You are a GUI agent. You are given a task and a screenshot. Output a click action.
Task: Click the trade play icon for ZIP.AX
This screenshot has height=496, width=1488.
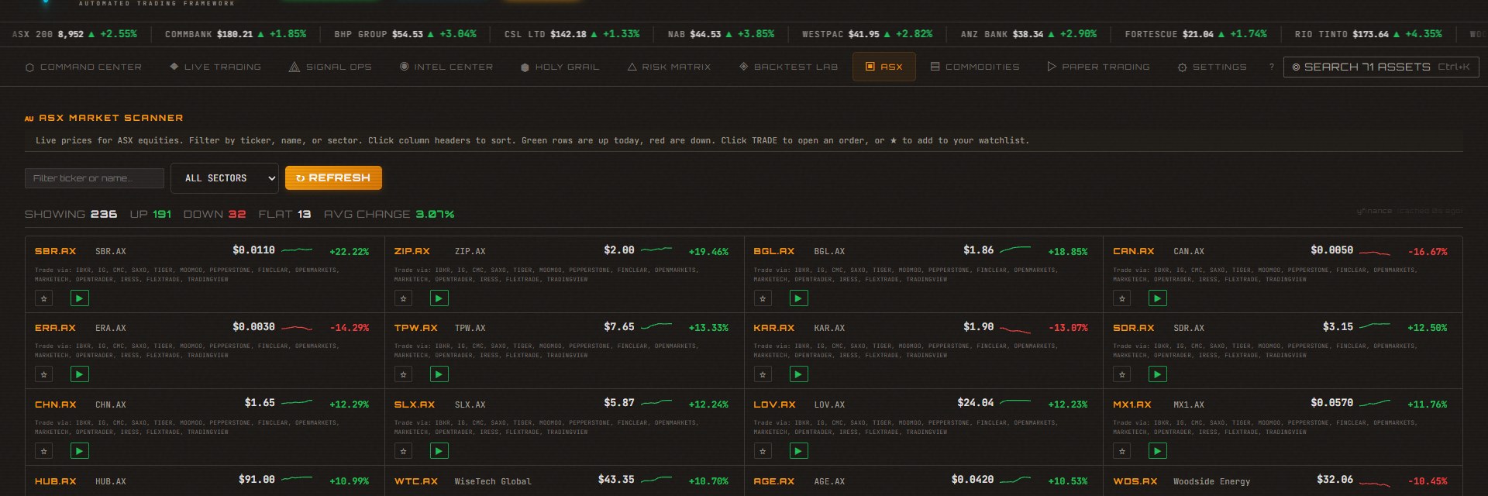point(439,298)
